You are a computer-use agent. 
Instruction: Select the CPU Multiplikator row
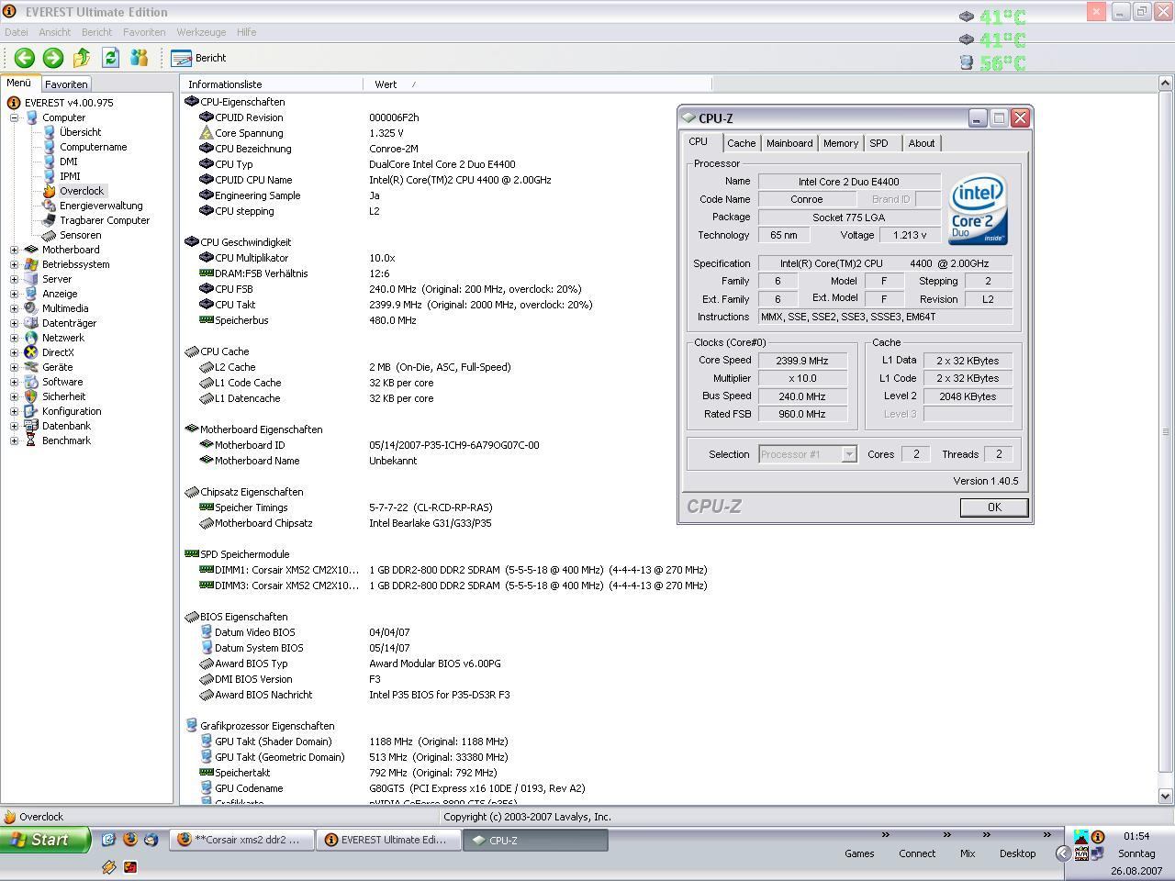tap(389, 258)
